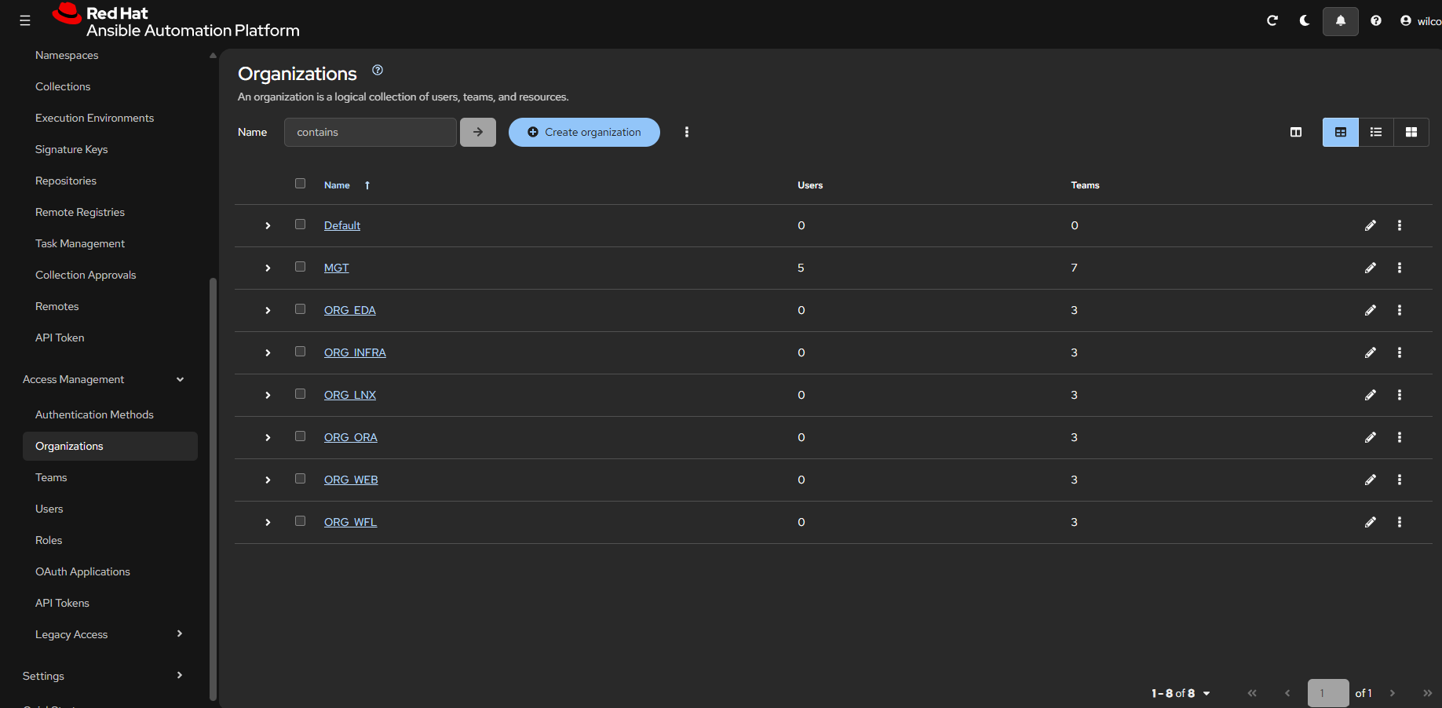Image resolution: width=1442 pixels, height=708 pixels.
Task: Edit the ORG_INFRA organization with pencil
Action: coord(1371,352)
